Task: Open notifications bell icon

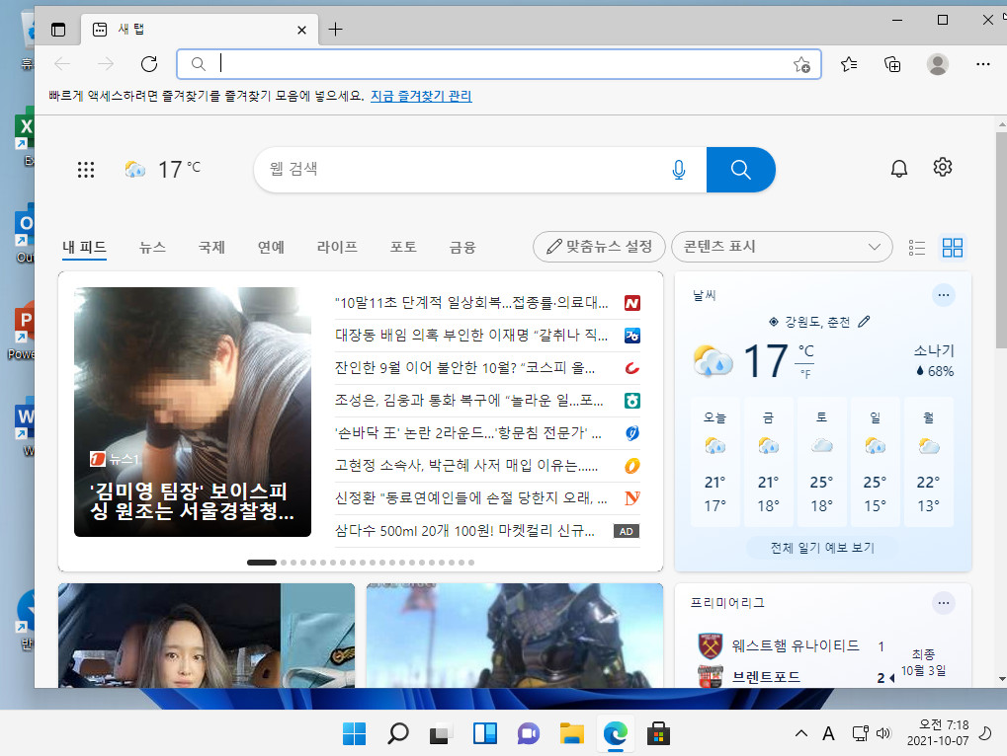Action: (899, 168)
